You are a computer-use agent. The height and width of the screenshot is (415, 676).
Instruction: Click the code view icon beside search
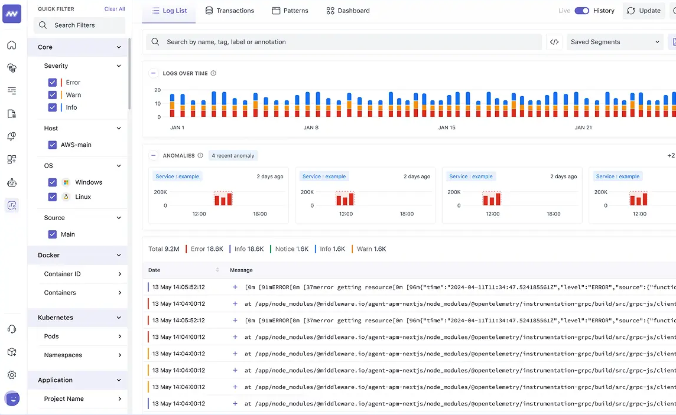click(554, 42)
